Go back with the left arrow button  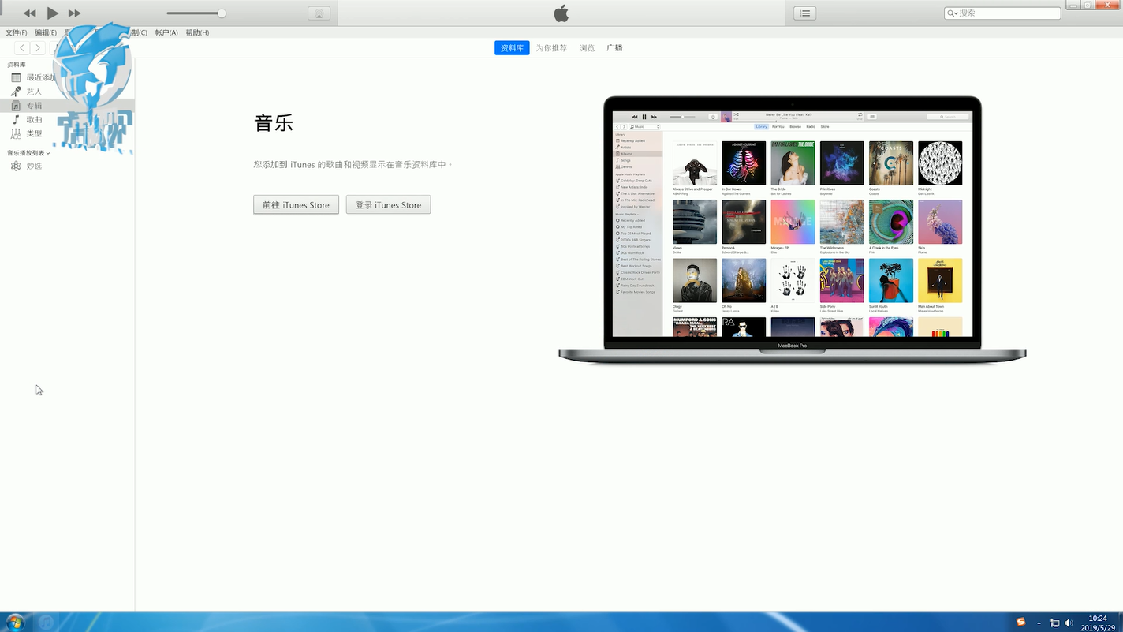click(22, 48)
